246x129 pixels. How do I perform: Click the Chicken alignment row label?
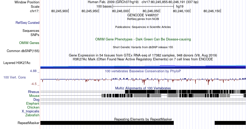33,107
